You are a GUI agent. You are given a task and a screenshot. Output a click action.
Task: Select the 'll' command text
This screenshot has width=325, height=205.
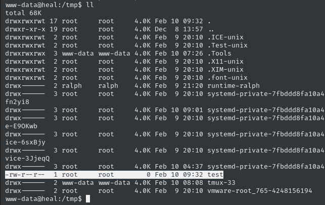point(90,5)
